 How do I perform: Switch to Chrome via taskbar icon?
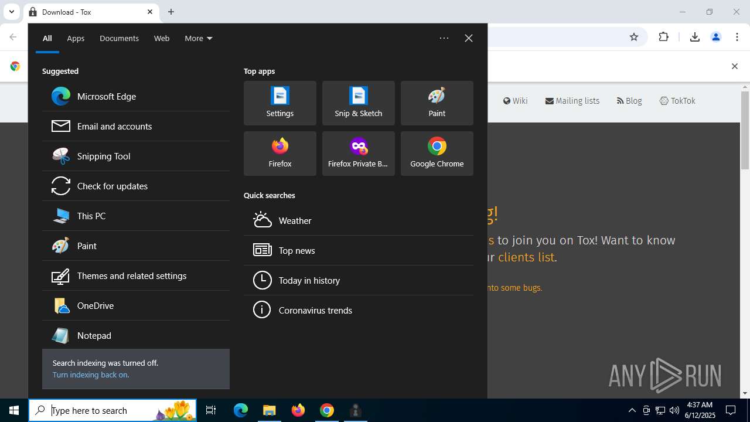tap(327, 410)
